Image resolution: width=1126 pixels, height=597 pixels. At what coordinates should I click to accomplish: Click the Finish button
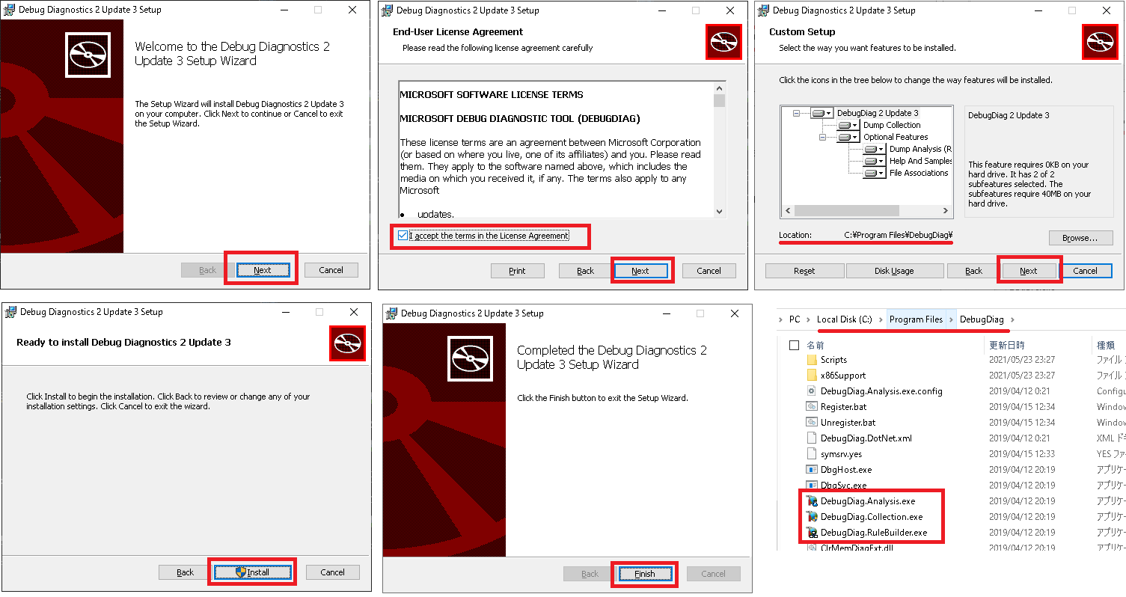[x=645, y=574]
